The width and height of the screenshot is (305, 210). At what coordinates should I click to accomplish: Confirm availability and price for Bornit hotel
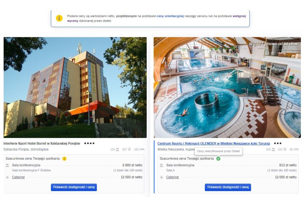pos(74,187)
